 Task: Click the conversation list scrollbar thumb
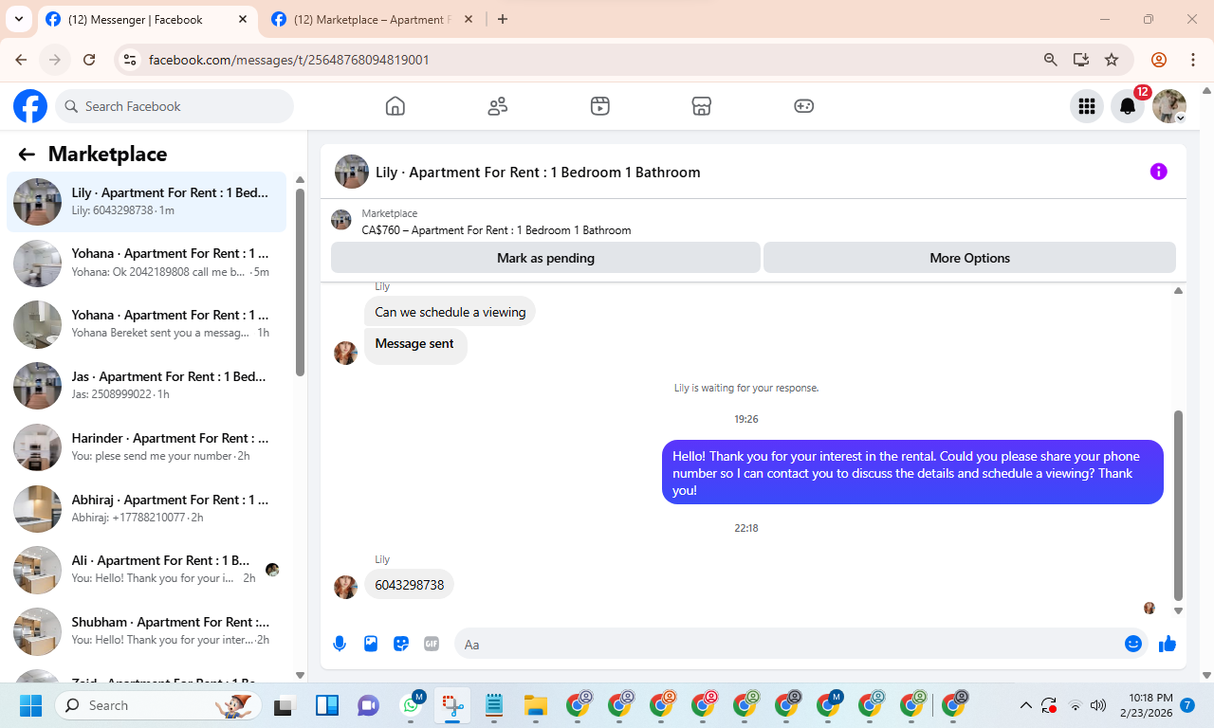(x=300, y=282)
